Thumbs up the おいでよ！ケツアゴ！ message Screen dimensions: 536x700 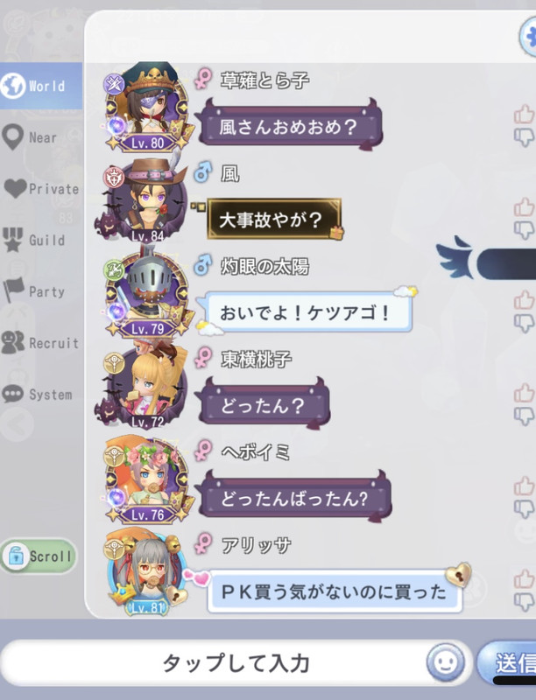tap(524, 300)
